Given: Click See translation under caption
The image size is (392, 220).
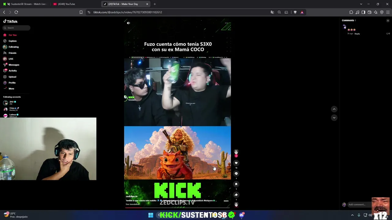Looking at the screenshot, I should click(x=133, y=204).
